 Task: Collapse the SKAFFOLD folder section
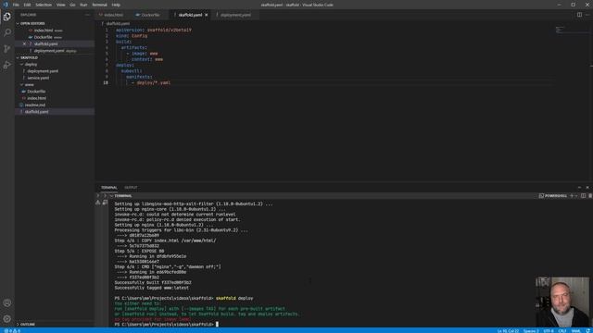tap(29, 57)
